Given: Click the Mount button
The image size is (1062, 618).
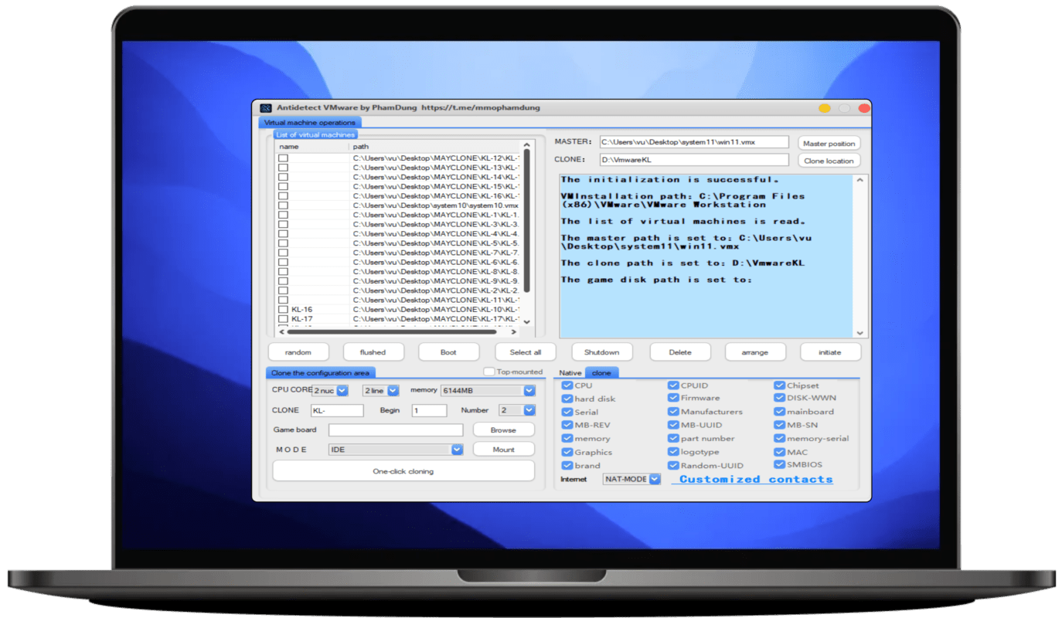Looking at the screenshot, I should click(x=503, y=449).
